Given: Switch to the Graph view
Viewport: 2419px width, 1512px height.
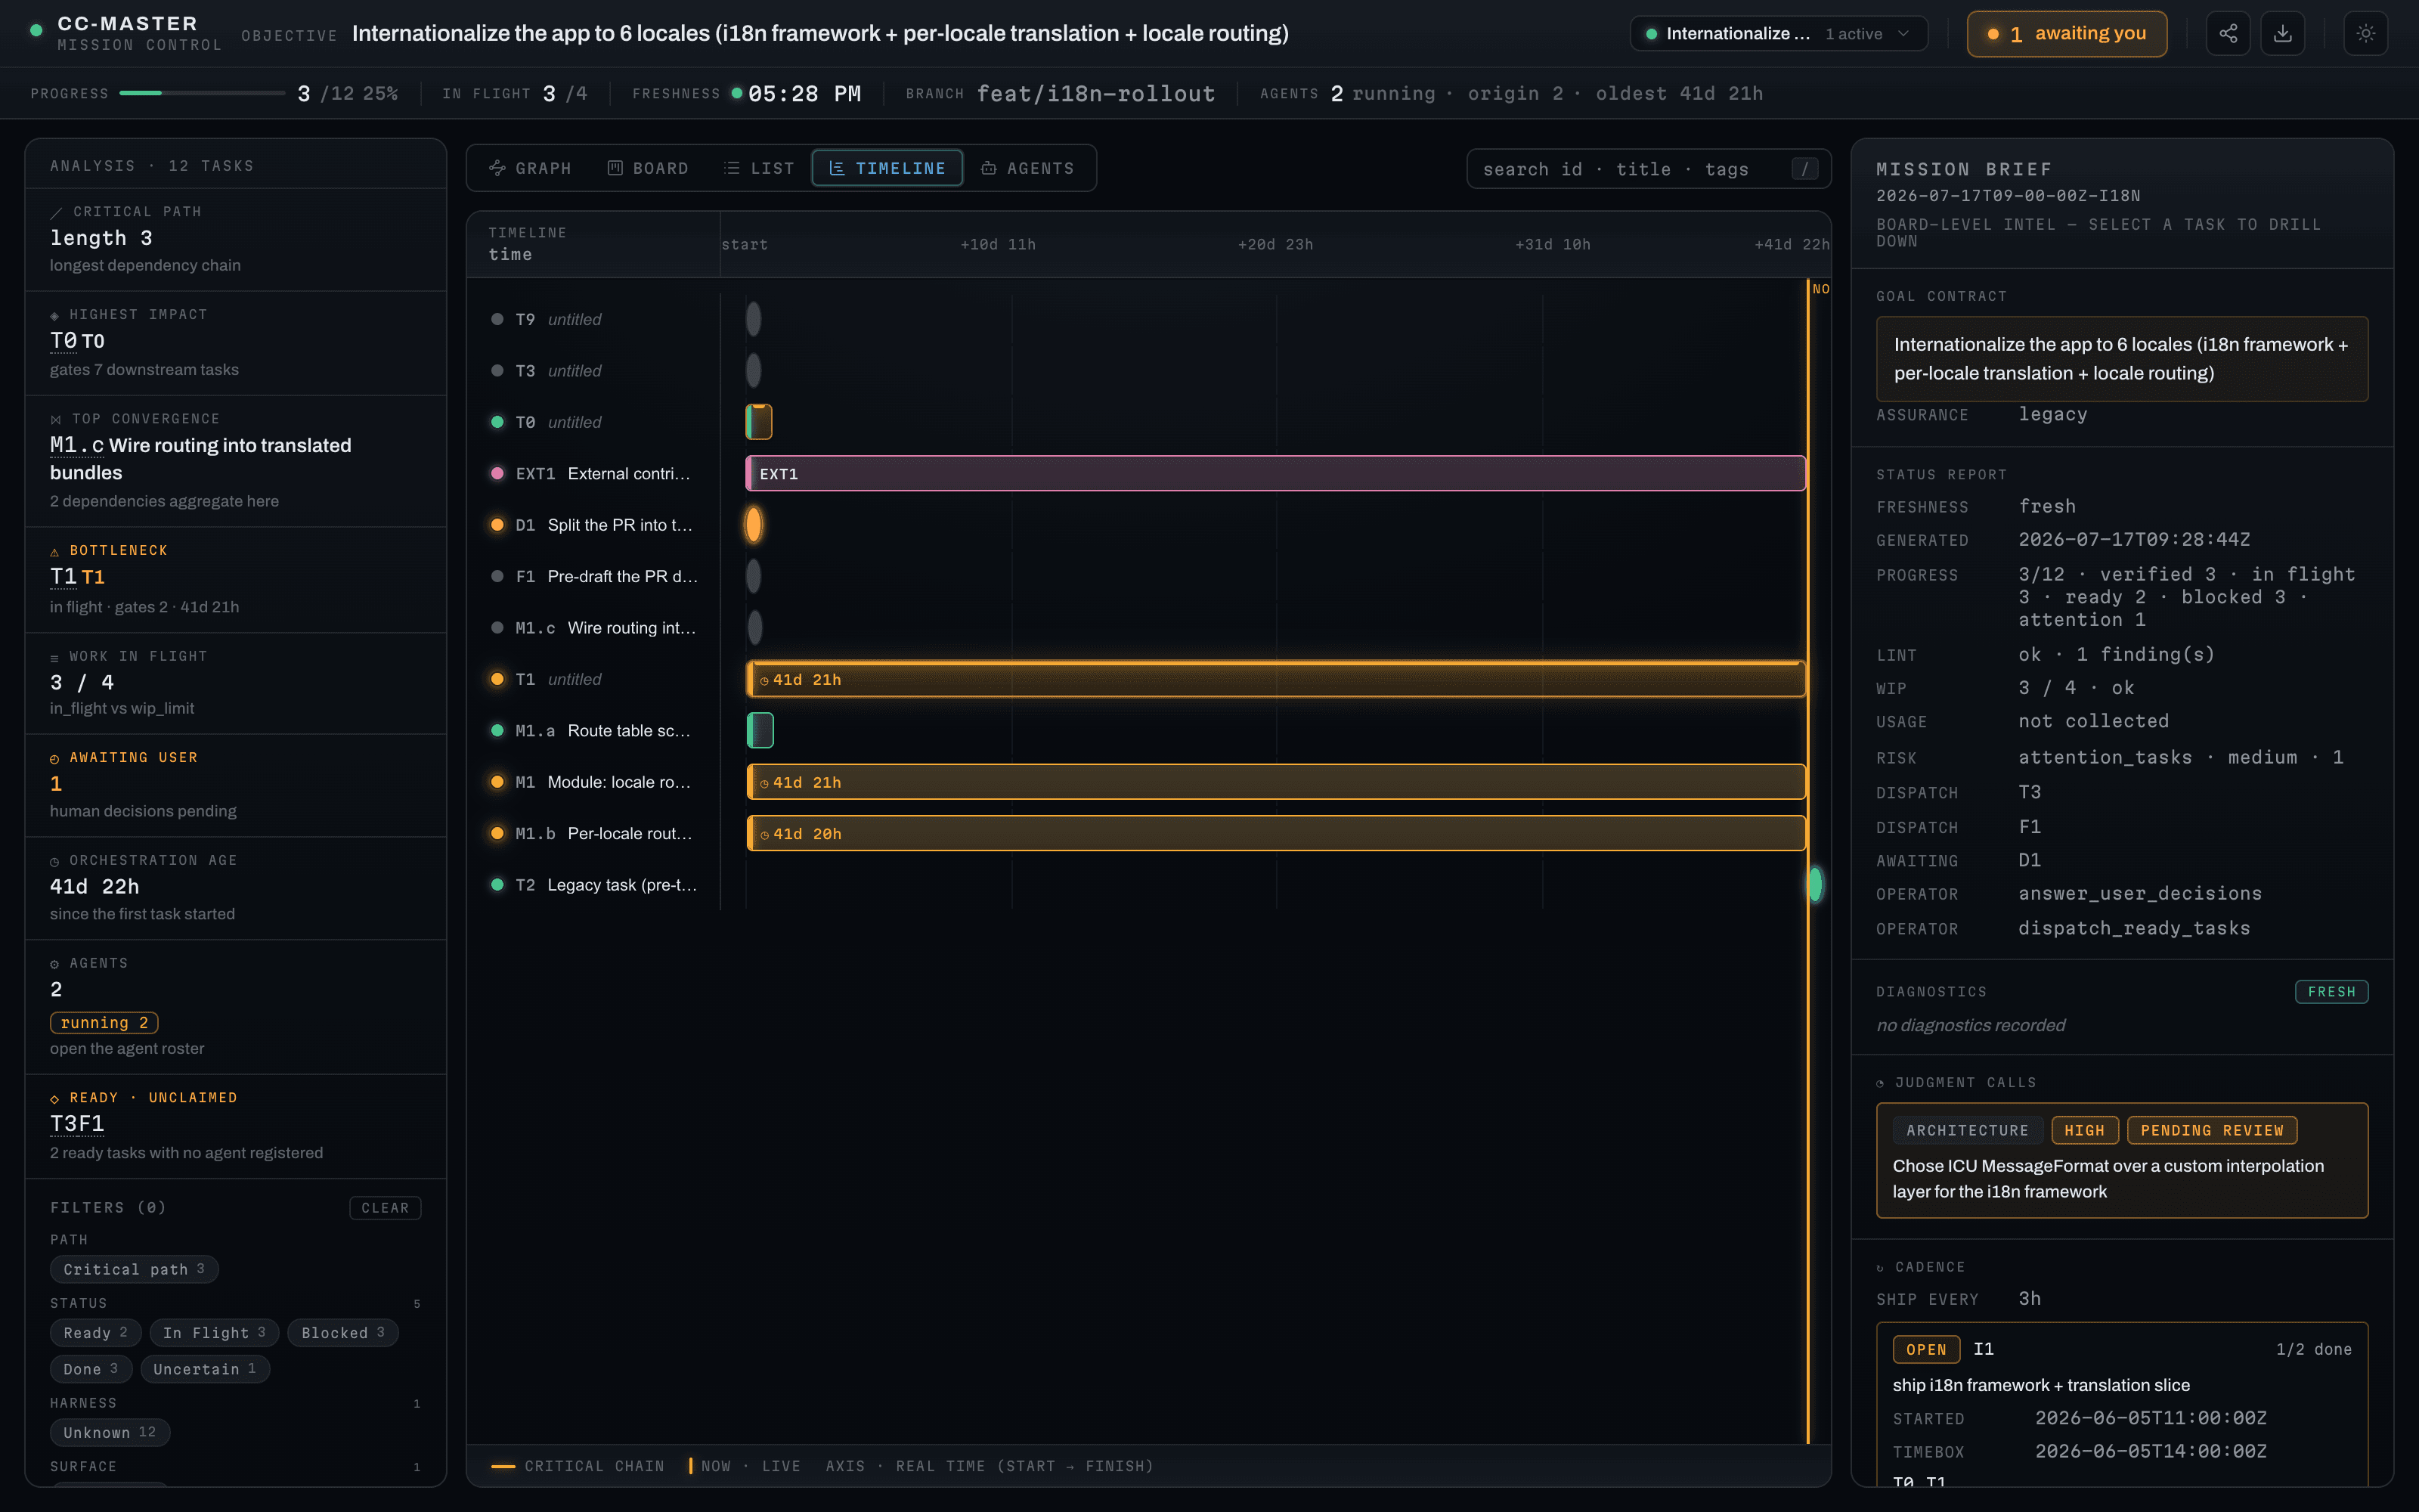Looking at the screenshot, I should [530, 168].
